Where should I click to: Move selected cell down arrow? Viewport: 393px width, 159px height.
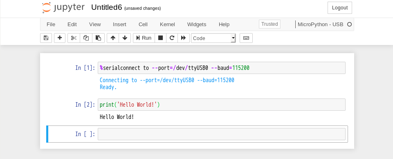(x=125, y=38)
